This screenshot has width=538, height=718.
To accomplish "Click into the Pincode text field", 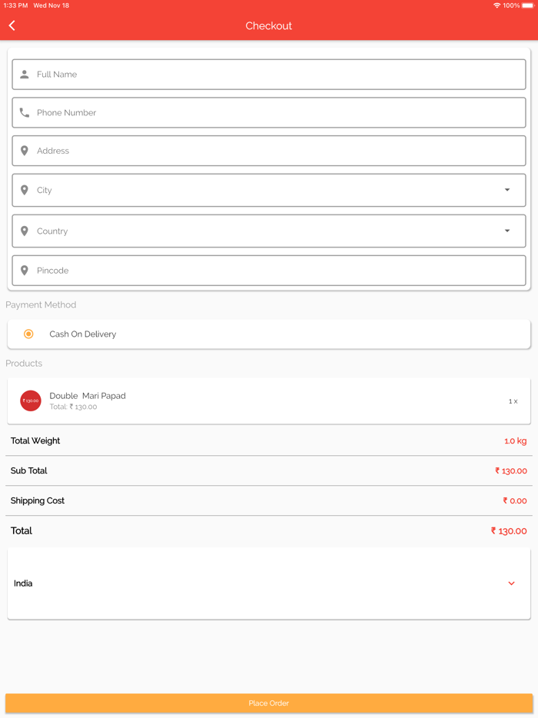I will tap(277, 271).
